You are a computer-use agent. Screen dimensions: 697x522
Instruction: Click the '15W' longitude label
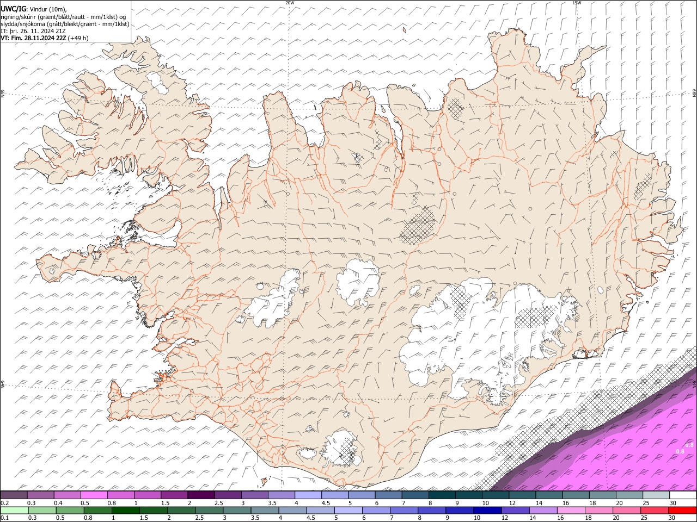(x=577, y=3)
